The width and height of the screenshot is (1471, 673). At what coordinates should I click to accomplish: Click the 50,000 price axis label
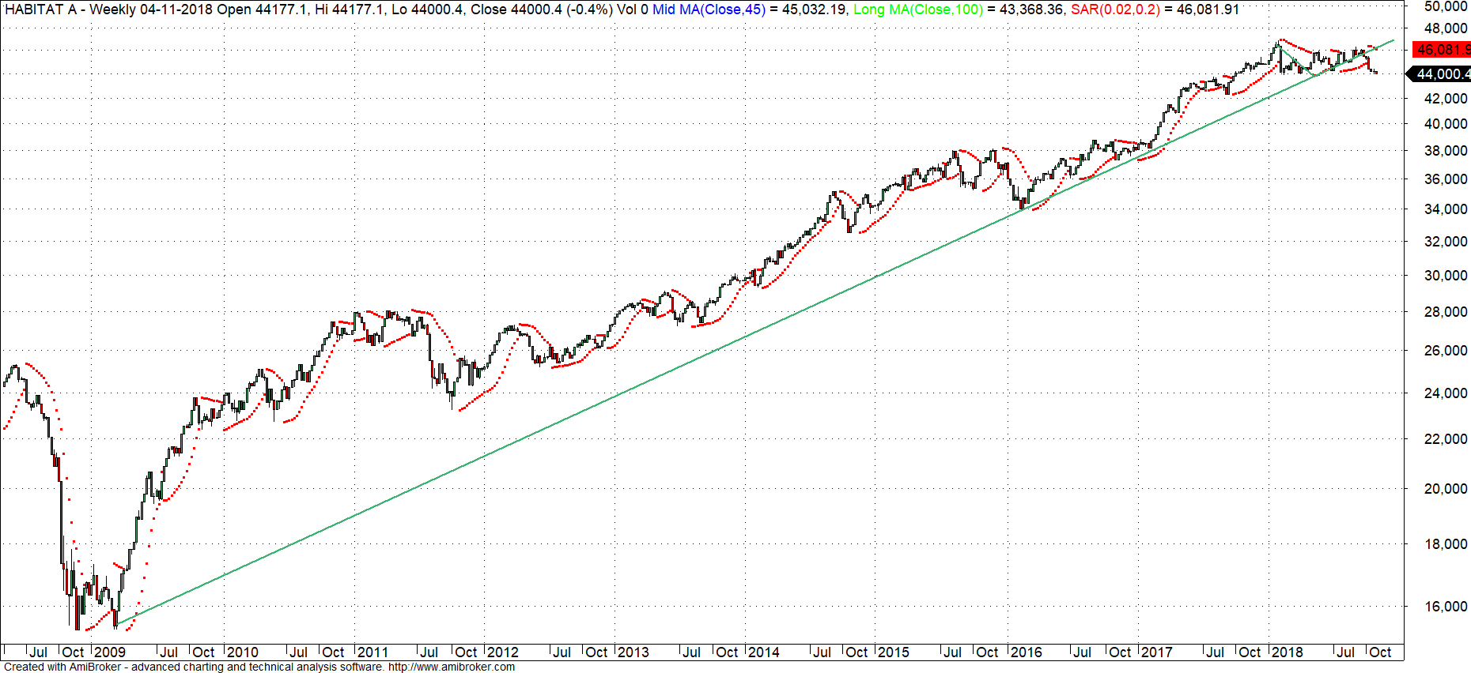tap(1446, 6)
